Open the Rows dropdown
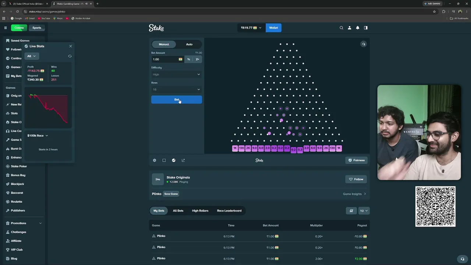Screen dimensions: 471x265 (x=177, y=89)
